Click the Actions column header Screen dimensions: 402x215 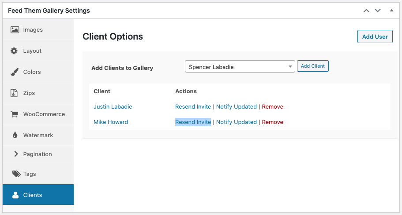186,91
